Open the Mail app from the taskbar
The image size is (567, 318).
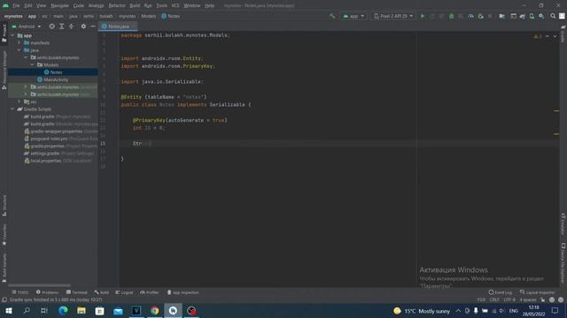click(x=118, y=310)
